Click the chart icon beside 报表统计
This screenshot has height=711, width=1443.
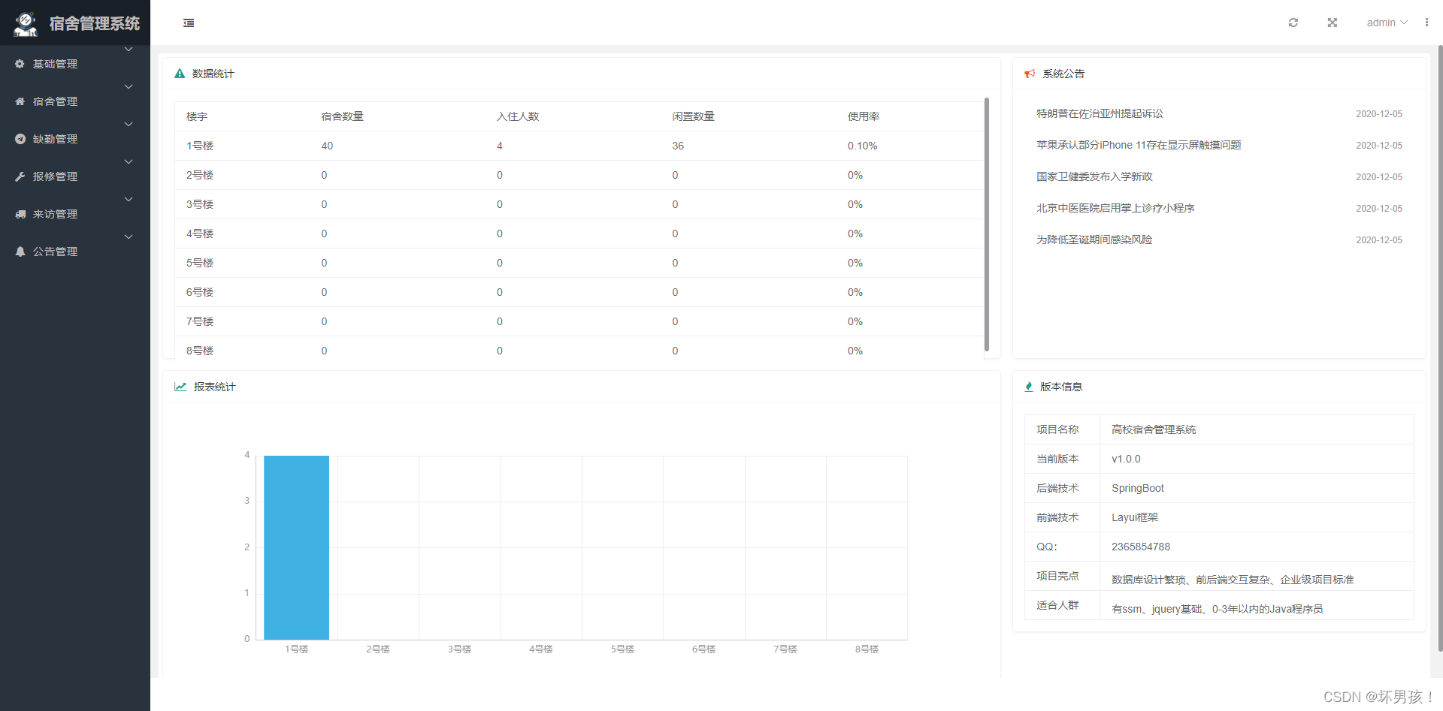(180, 387)
